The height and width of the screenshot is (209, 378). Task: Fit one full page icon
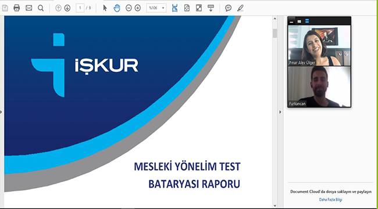tap(187, 8)
